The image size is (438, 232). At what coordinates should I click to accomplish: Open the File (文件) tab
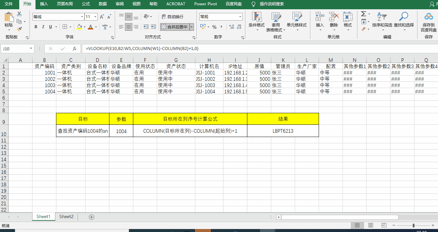(x=9, y=4)
